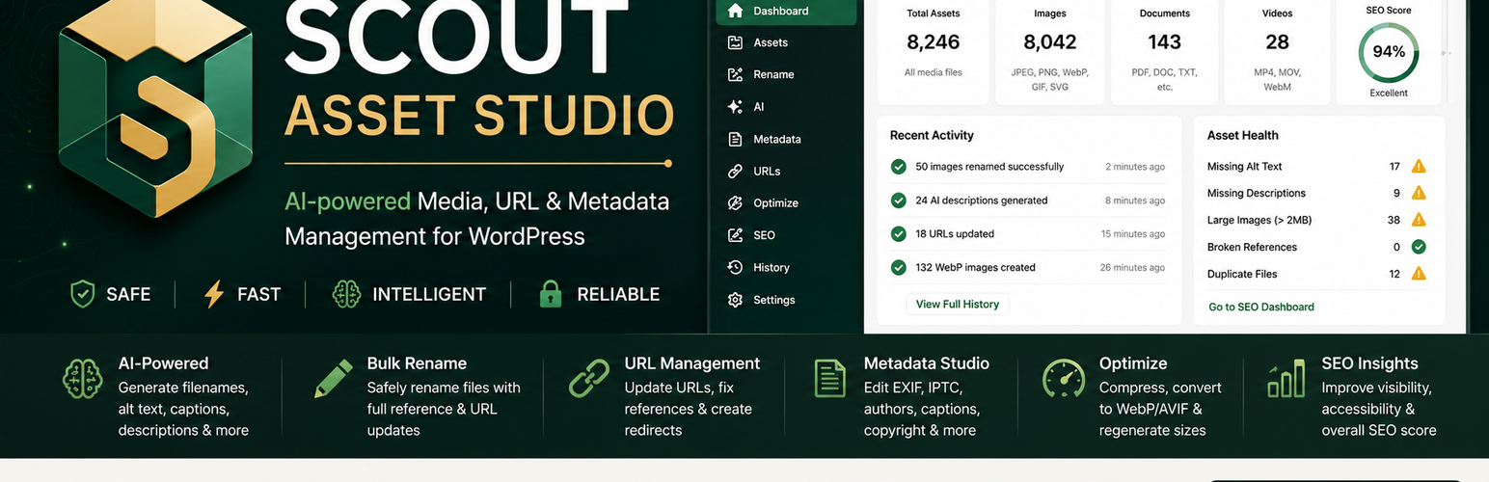Click green check for Broken References

tap(1419, 247)
